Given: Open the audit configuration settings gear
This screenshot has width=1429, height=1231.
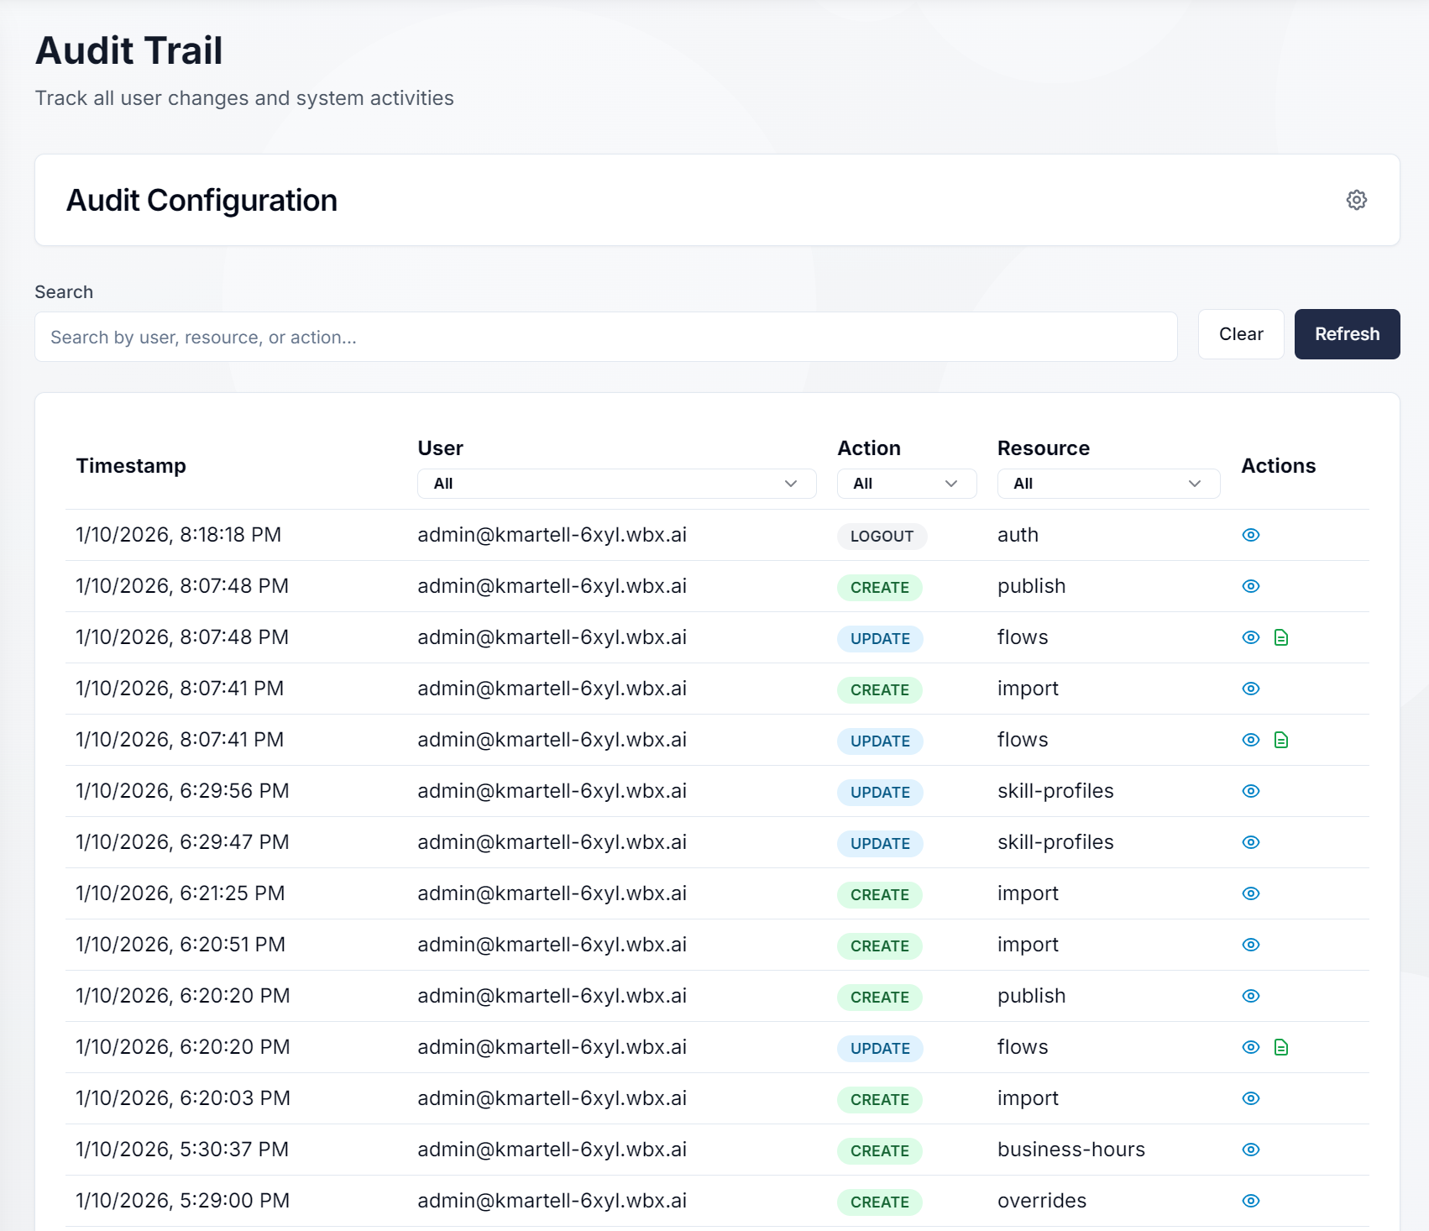Looking at the screenshot, I should pyautogui.click(x=1357, y=200).
